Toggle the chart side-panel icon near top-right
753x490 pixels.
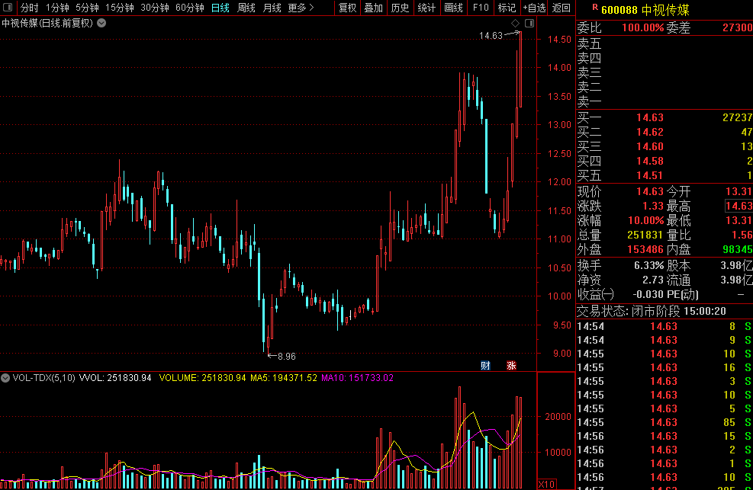(x=529, y=24)
